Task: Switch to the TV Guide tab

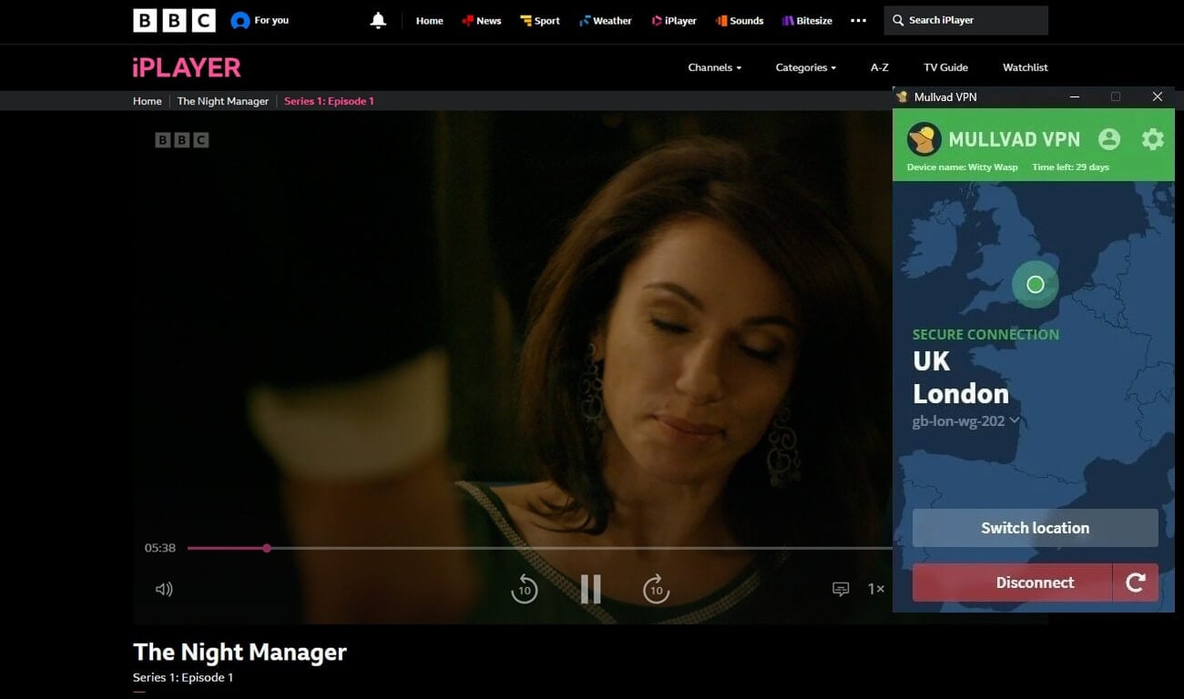Action: (945, 67)
